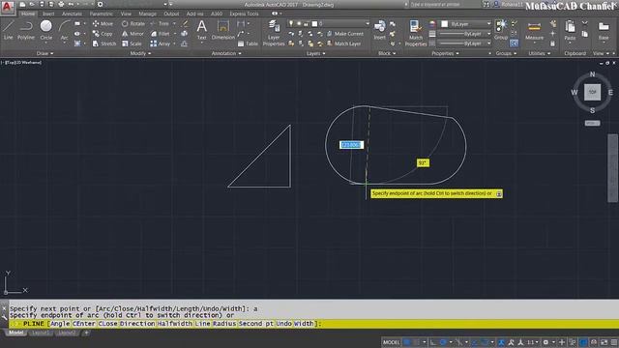Expand the Block panel
Viewport: 619px width, 348px height.
[x=387, y=53]
